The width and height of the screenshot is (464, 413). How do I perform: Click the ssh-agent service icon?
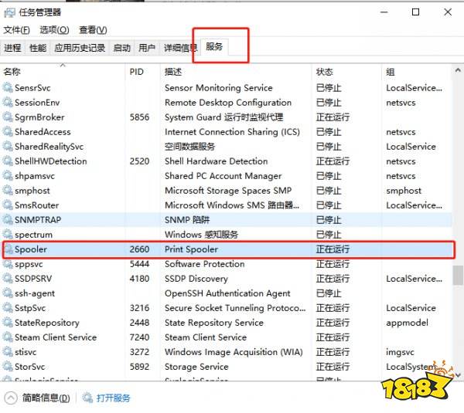point(8,293)
